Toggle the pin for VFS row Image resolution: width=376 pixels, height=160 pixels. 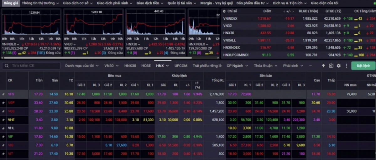3,94
